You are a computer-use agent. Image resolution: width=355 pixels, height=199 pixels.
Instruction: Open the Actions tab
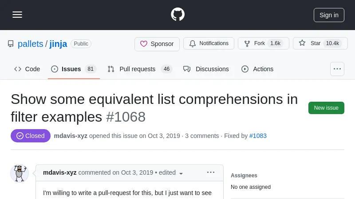pyautogui.click(x=257, y=69)
